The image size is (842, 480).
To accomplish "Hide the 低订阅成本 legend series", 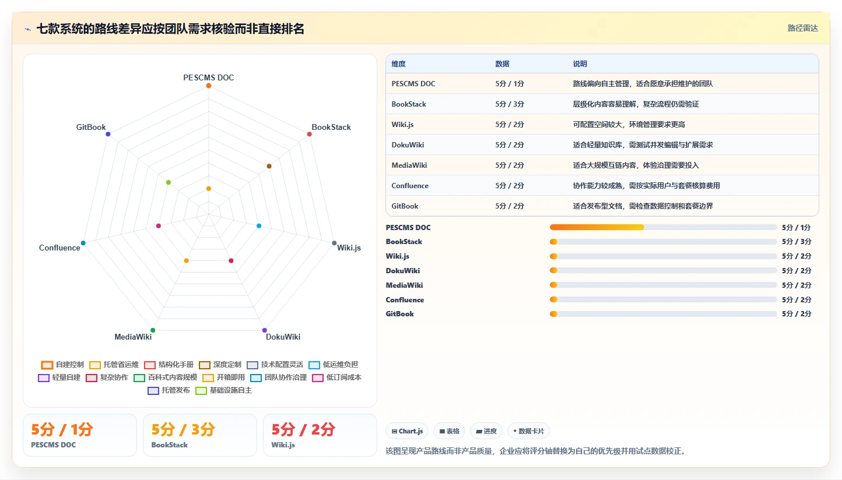I will [x=336, y=377].
